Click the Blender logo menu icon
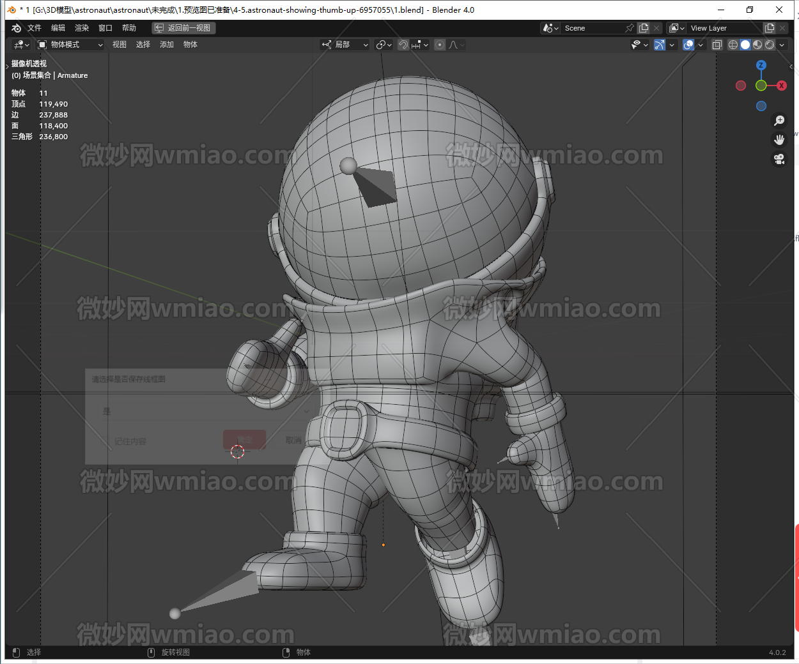The image size is (799, 664). coord(17,28)
